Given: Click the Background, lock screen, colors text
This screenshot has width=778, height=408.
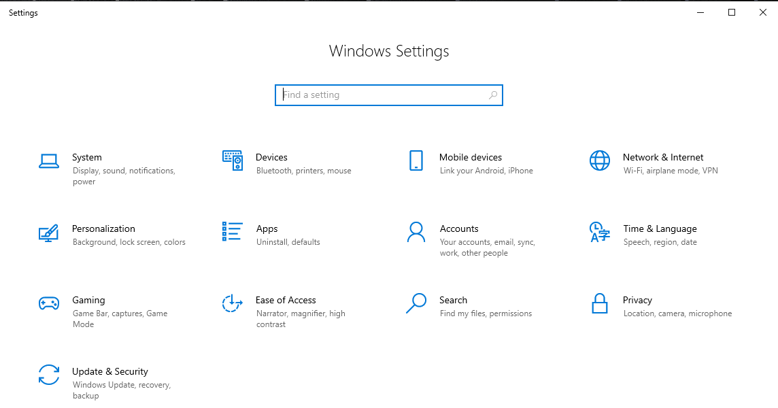Looking at the screenshot, I should [x=129, y=242].
